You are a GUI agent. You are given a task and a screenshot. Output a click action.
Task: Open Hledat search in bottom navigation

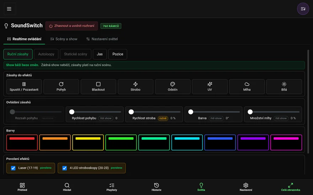(x=67, y=187)
